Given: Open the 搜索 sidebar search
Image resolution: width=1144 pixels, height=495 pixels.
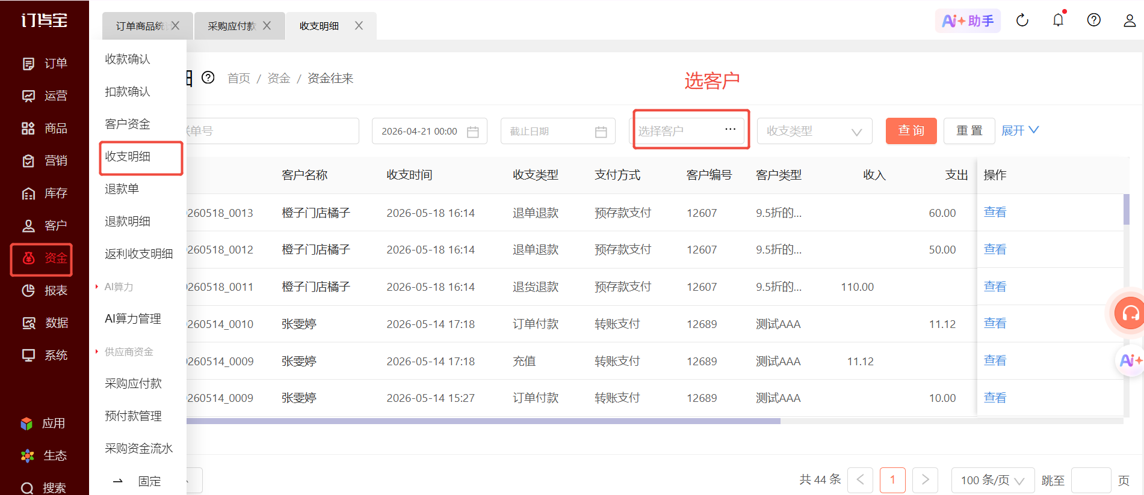Looking at the screenshot, I should (x=44, y=488).
